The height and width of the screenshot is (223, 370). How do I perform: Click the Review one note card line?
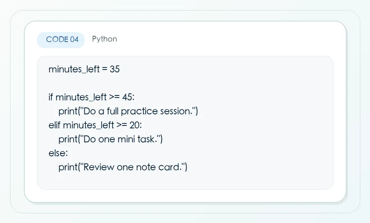coord(123,167)
